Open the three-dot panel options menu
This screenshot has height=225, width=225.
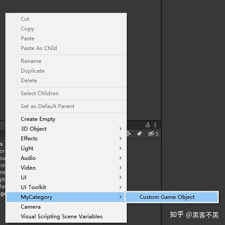(155, 125)
